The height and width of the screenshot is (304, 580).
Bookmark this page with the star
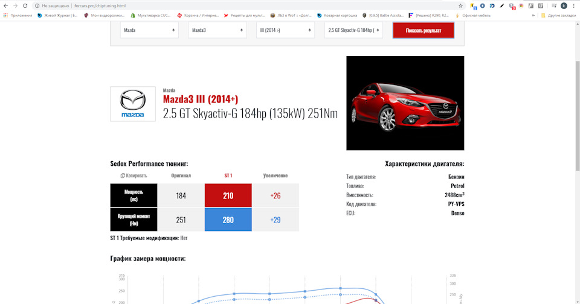460,6
